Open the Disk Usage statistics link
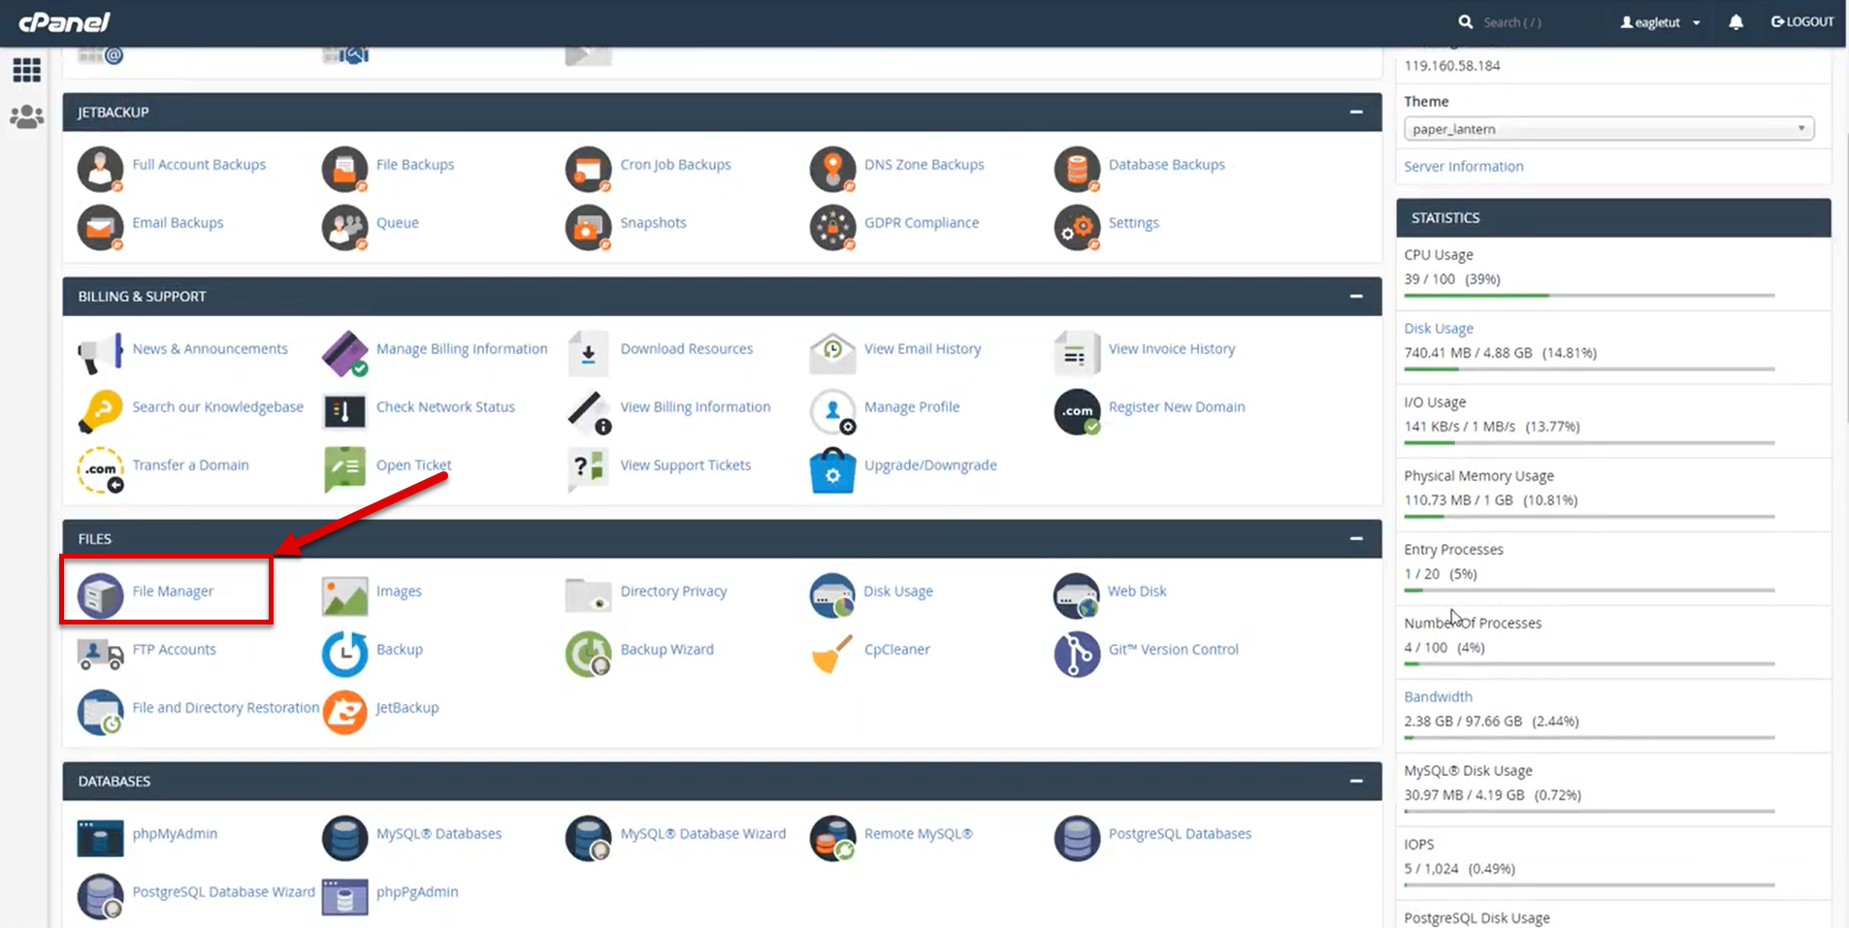 (1439, 329)
